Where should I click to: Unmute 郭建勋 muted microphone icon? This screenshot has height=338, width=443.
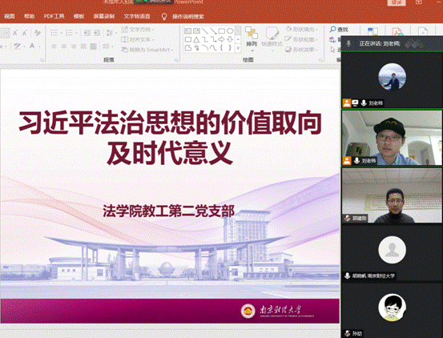347,219
